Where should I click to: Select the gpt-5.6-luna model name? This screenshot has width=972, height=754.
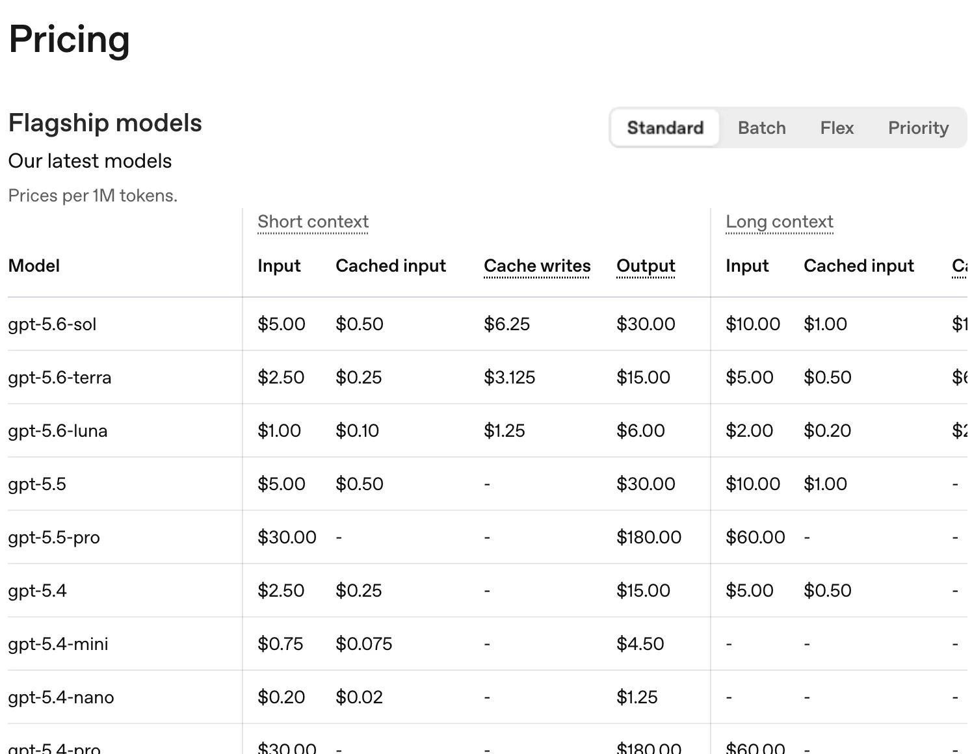click(x=58, y=431)
